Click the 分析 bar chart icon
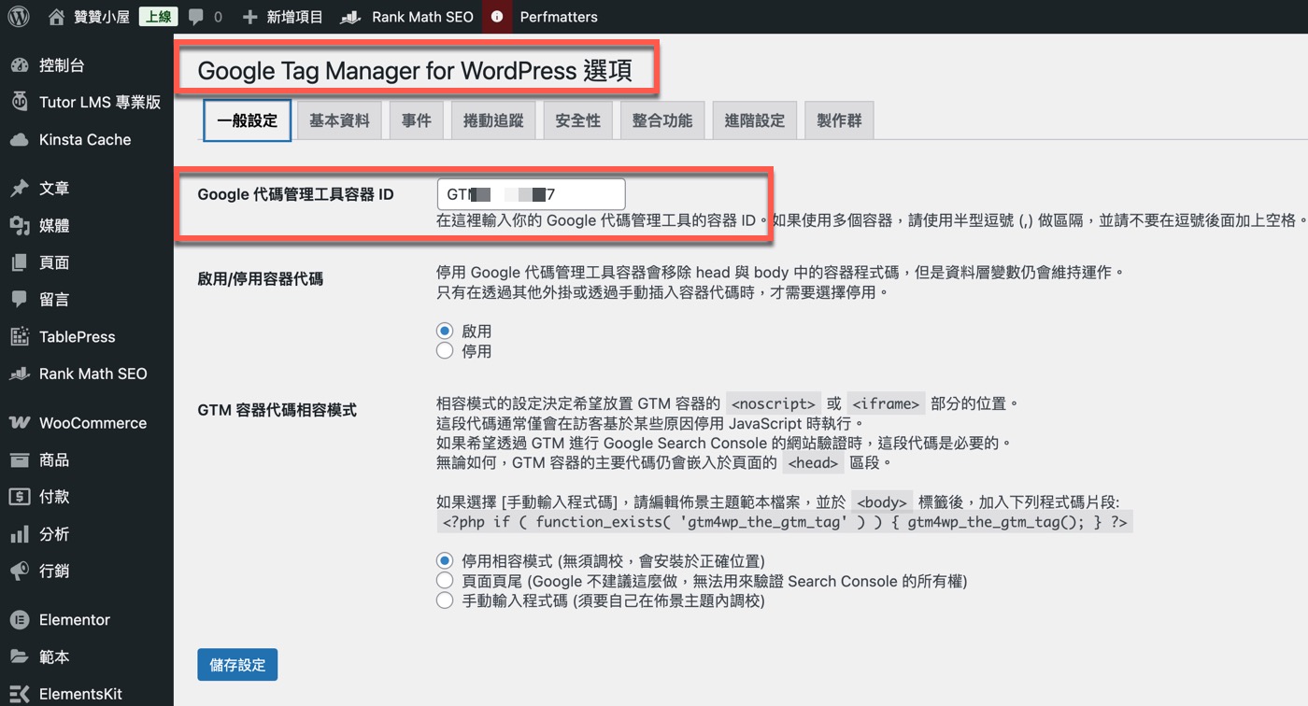The width and height of the screenshot is (1308, 706). coord(20,534)
